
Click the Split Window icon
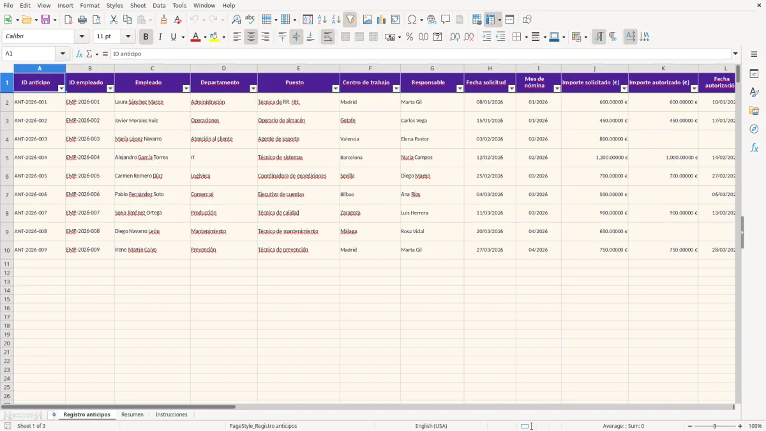(x=510, y=20)
